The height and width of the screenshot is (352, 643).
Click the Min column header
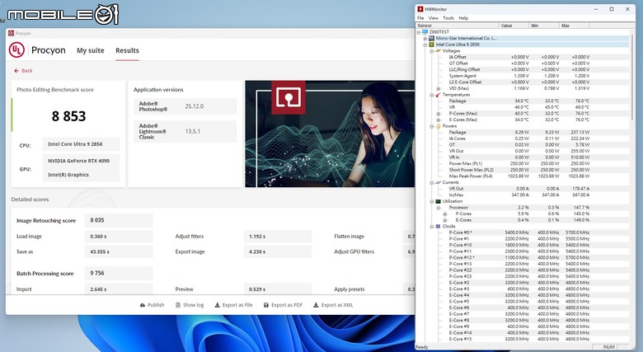click(x=544, y=26)
